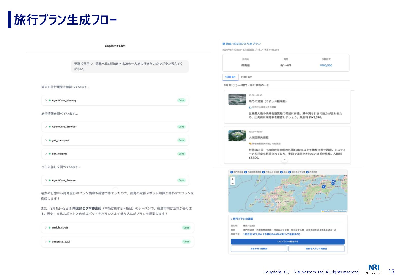Image resolution: width=401 pixels, height=277 pixels.
Task: Click the slide title 旅行プラン生成フロー
Action: point(65,19)
